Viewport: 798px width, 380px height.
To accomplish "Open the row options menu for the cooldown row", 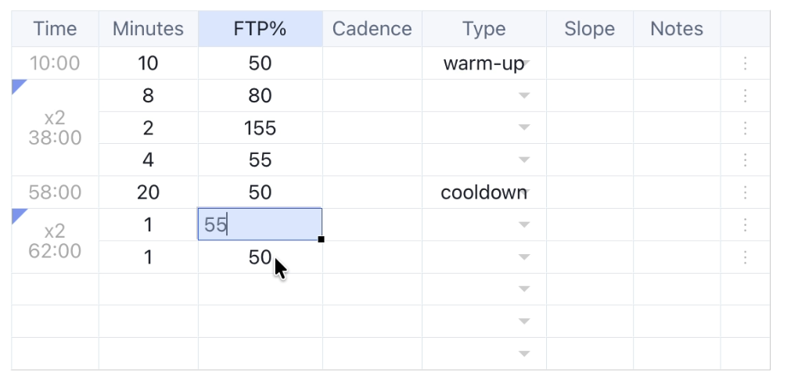I will pos(745,192).
